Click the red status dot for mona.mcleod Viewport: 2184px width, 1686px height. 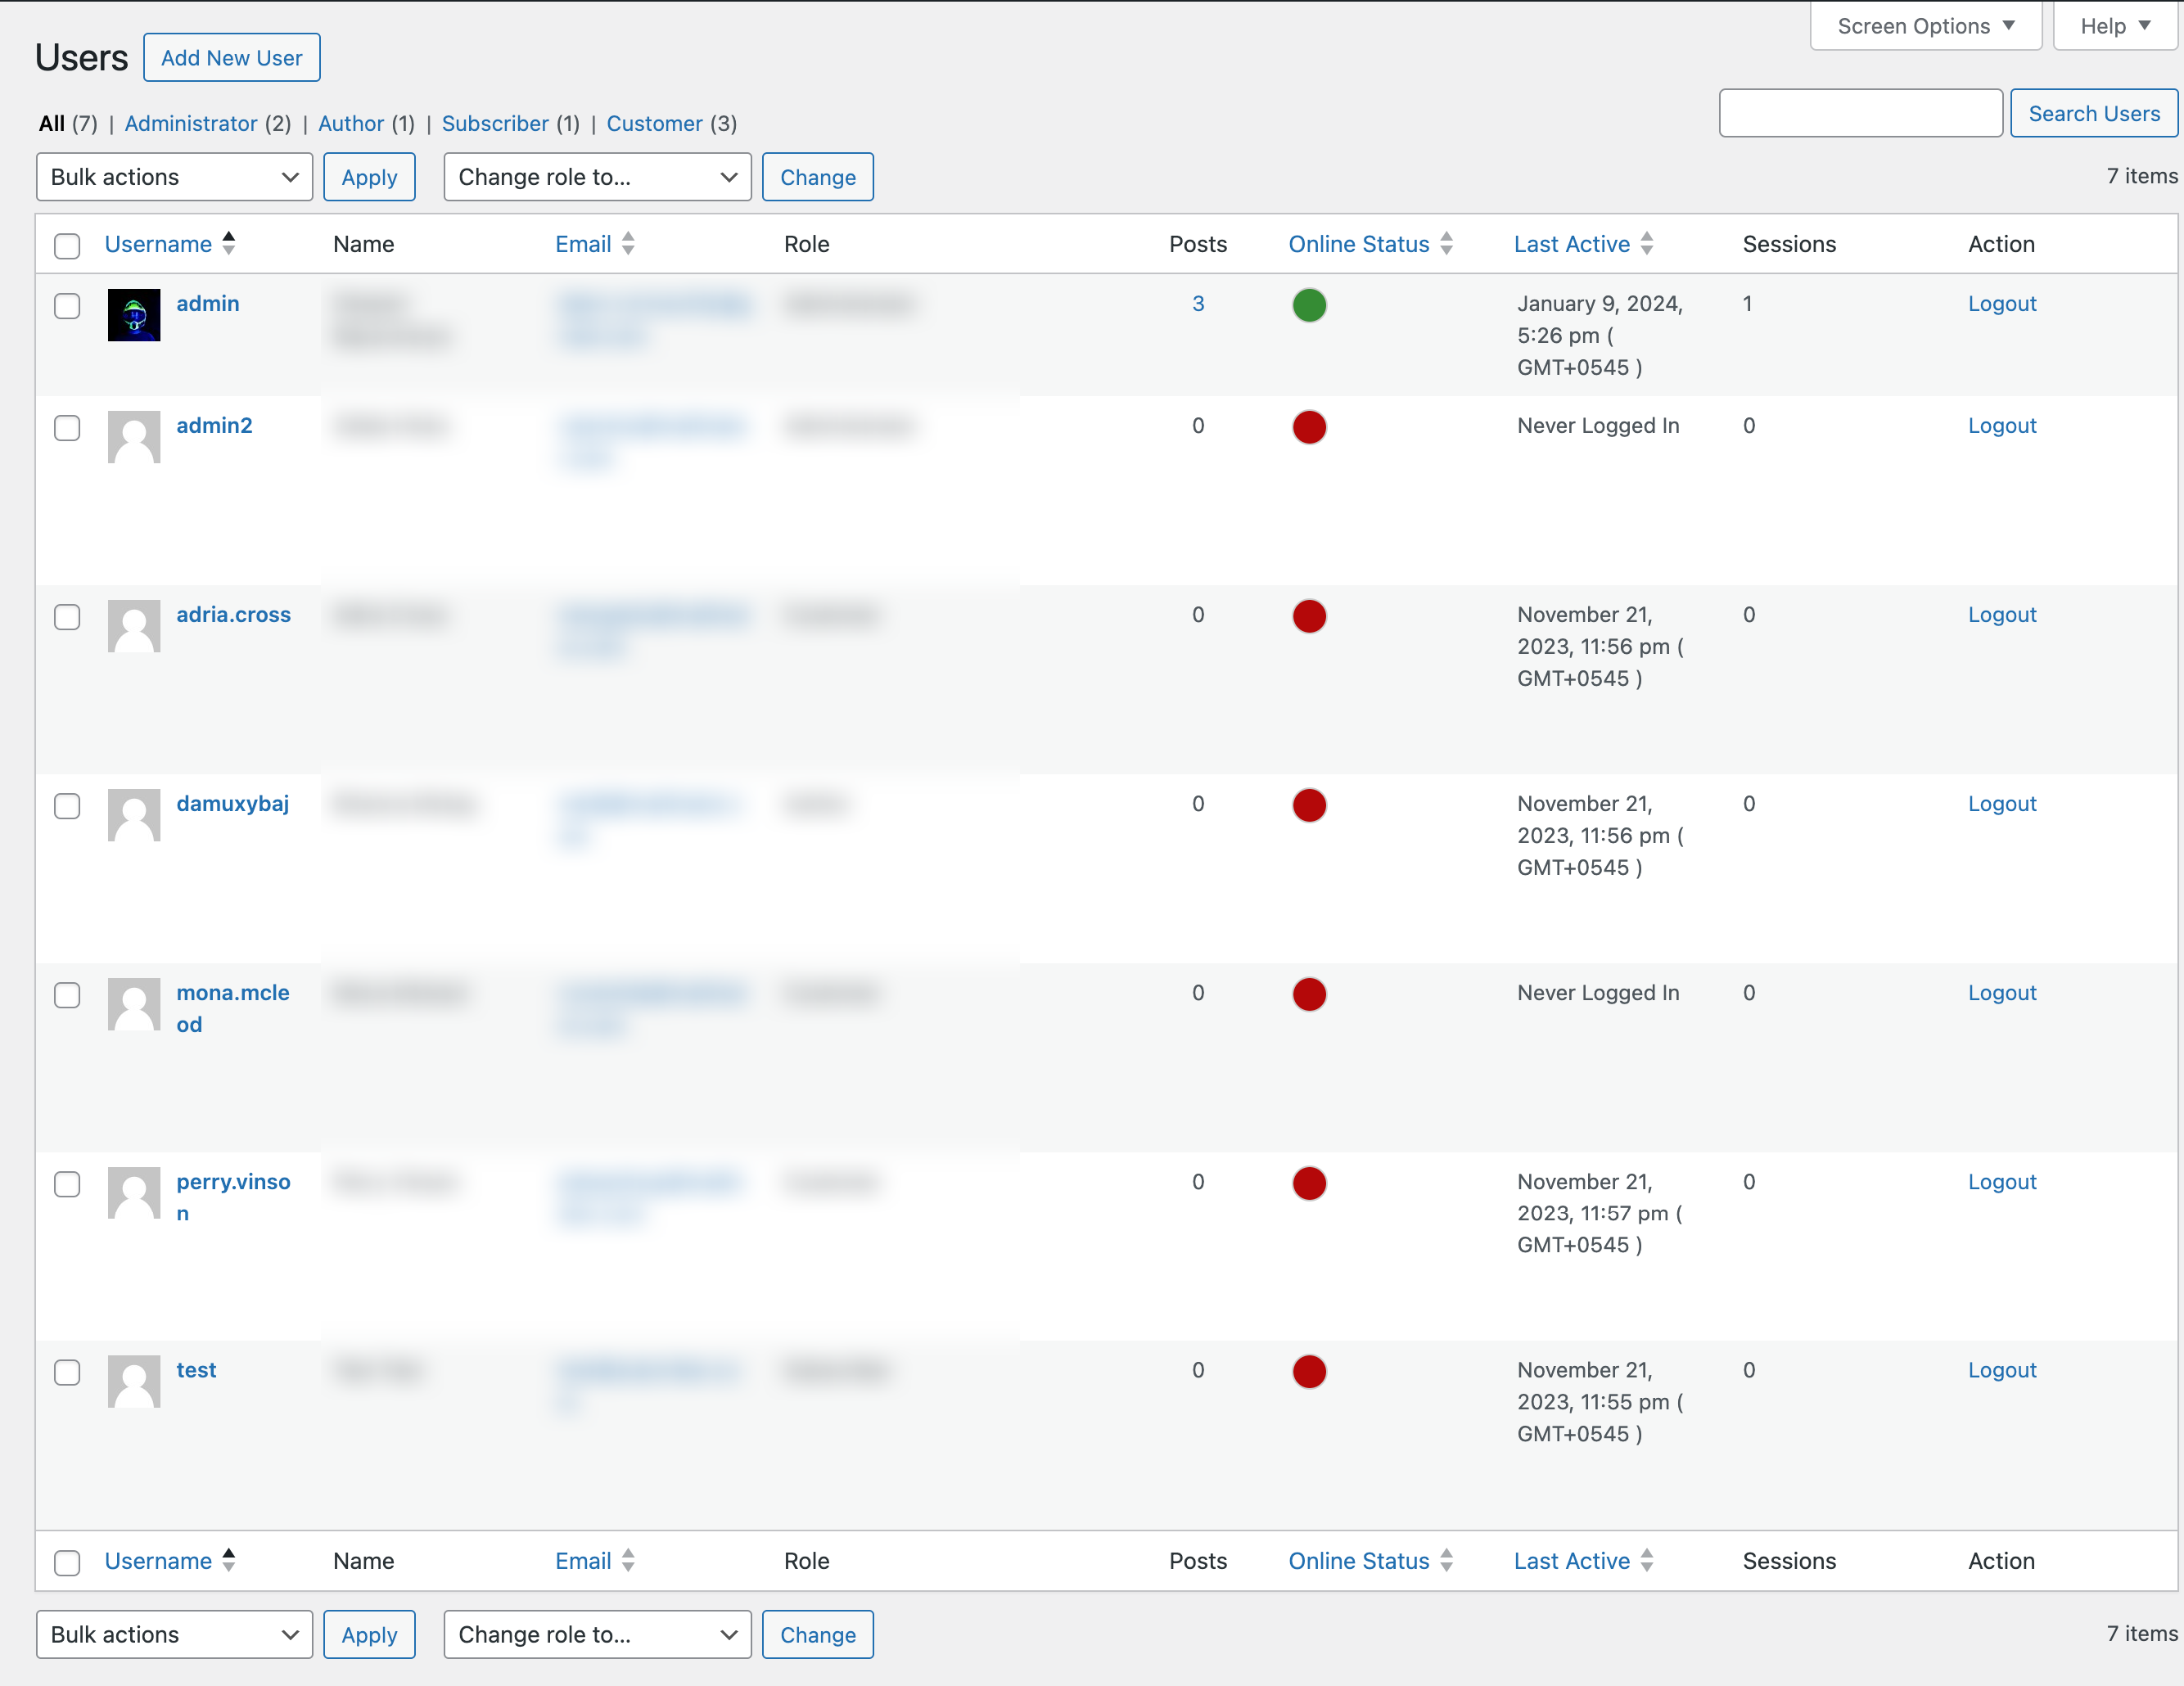click(1309, 994)
